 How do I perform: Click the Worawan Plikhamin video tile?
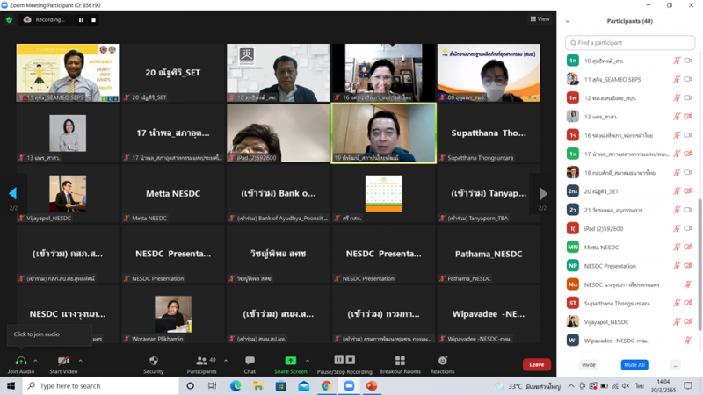[173, 314]
